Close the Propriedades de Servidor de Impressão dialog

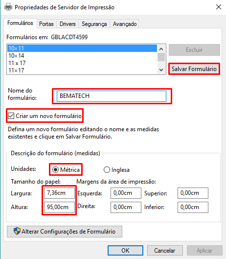[x=219, y=7]
